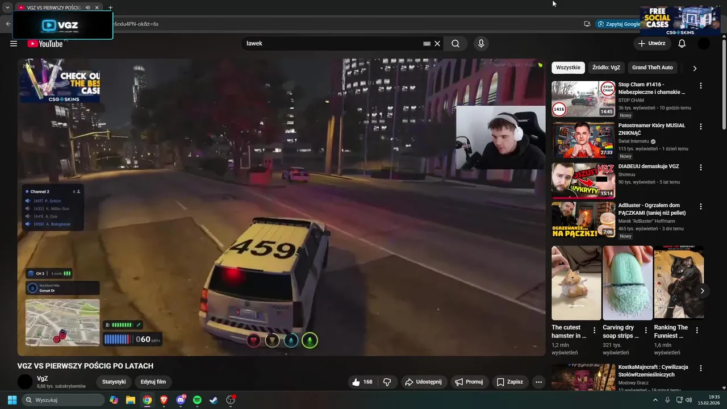Open the VgZ channel name link
Screen dimensions: 727x409
pos(43,379)
